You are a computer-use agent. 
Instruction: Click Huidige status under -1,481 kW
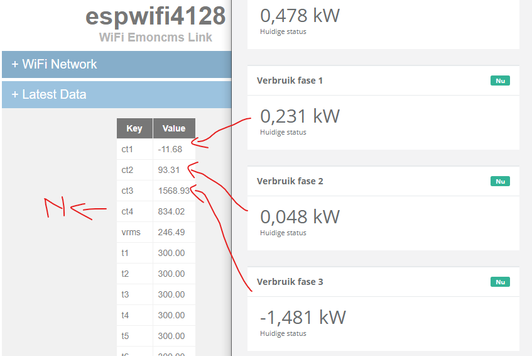pyautogui.click(x=283, y=333)
